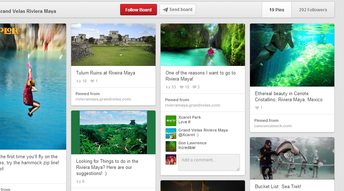Screen dimensions: 344x191
Task: Click the Add a comment field
Action: (209, 162)
